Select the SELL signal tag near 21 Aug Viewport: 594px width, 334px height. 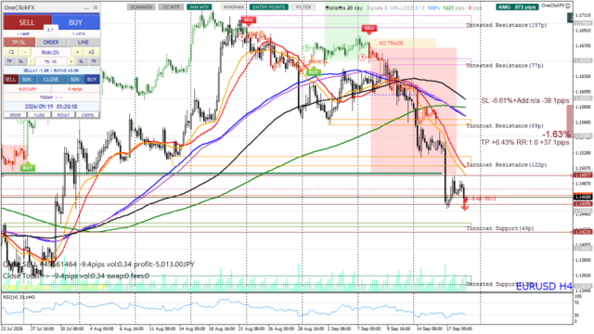(248, 20)
